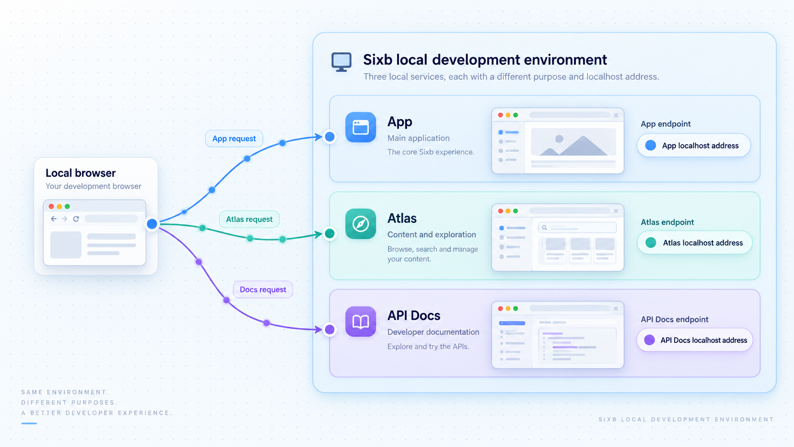Click the "Sixb local development environment" heading
This screenshot has height=447, width=794.
coord(485,60)
